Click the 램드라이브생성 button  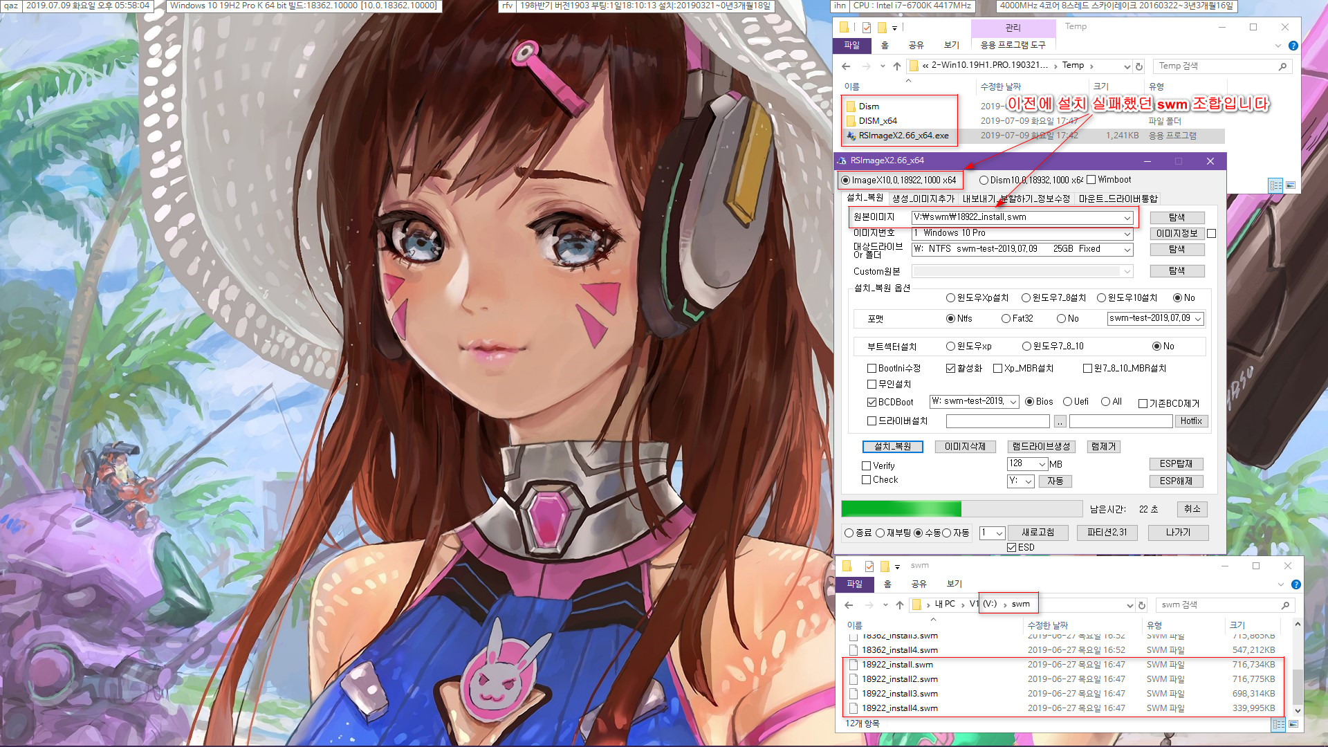point(1042,447)
